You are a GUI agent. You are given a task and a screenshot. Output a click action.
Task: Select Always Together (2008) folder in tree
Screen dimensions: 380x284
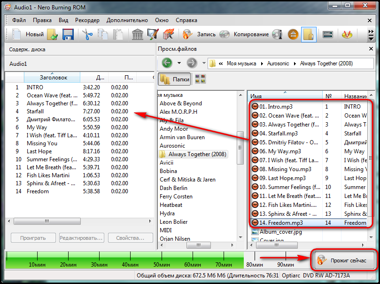tap(194, 154)
